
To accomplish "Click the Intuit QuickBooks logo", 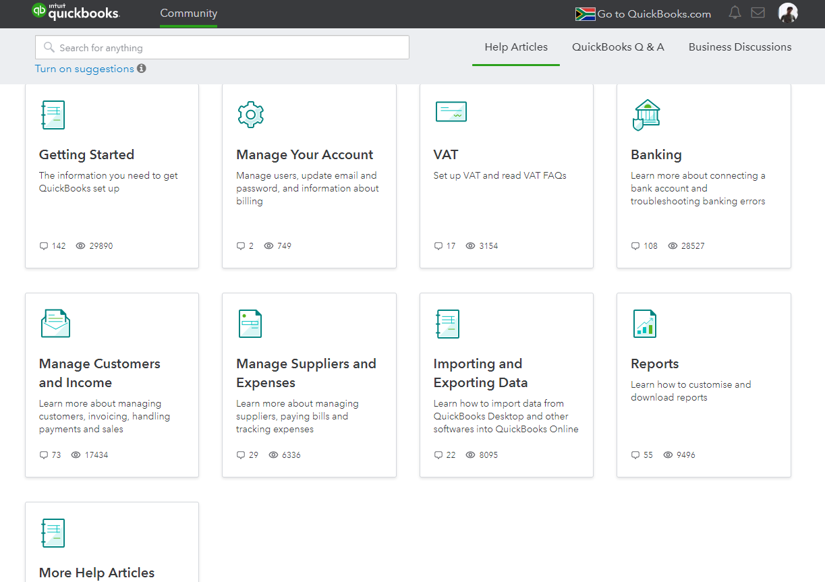I will pyautogui.click(x=76, y=13).
